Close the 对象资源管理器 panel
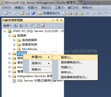This screenshot has width=111, height=97. click(62, 20)
